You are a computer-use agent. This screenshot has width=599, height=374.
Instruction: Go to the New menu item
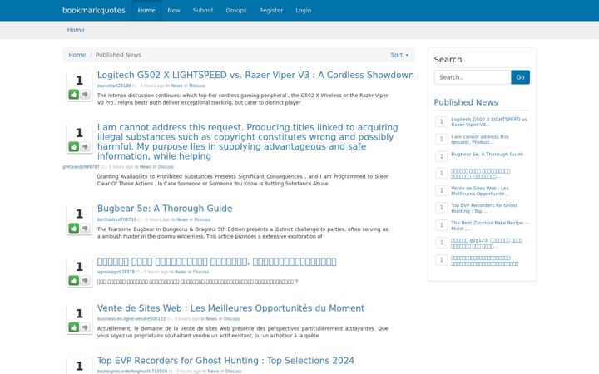coord(173,10)
